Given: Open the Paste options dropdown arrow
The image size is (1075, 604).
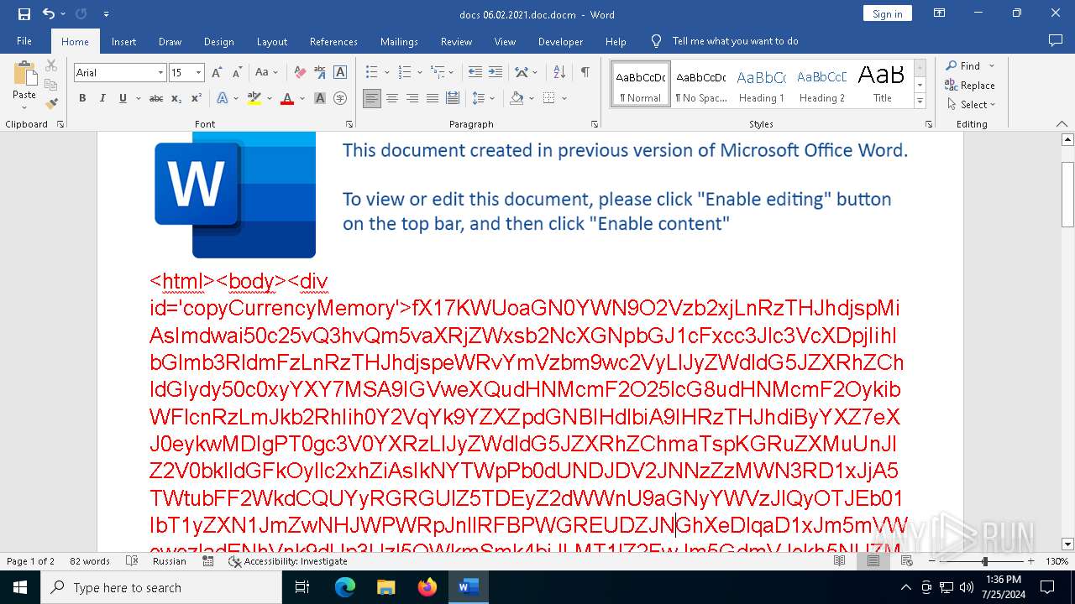Looking at the screenshot, I should click(x=24, y=107).
